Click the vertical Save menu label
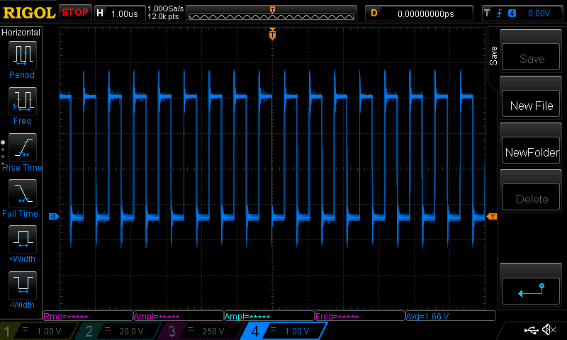Image resolution: width=567 pixels, height=340 pixels. tap(493, 56)
